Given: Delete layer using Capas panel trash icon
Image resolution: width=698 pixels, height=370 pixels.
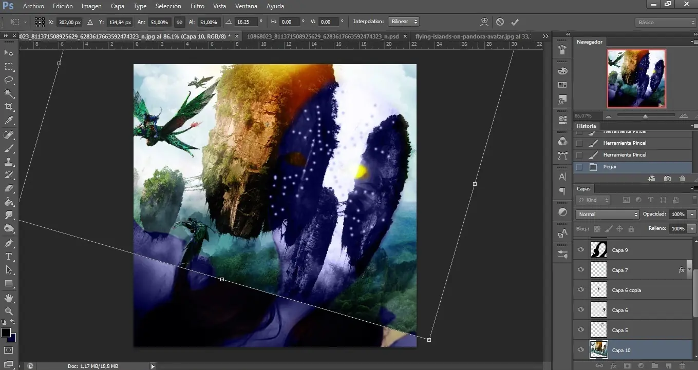Looking at the screenshot, I should point(683,366).
